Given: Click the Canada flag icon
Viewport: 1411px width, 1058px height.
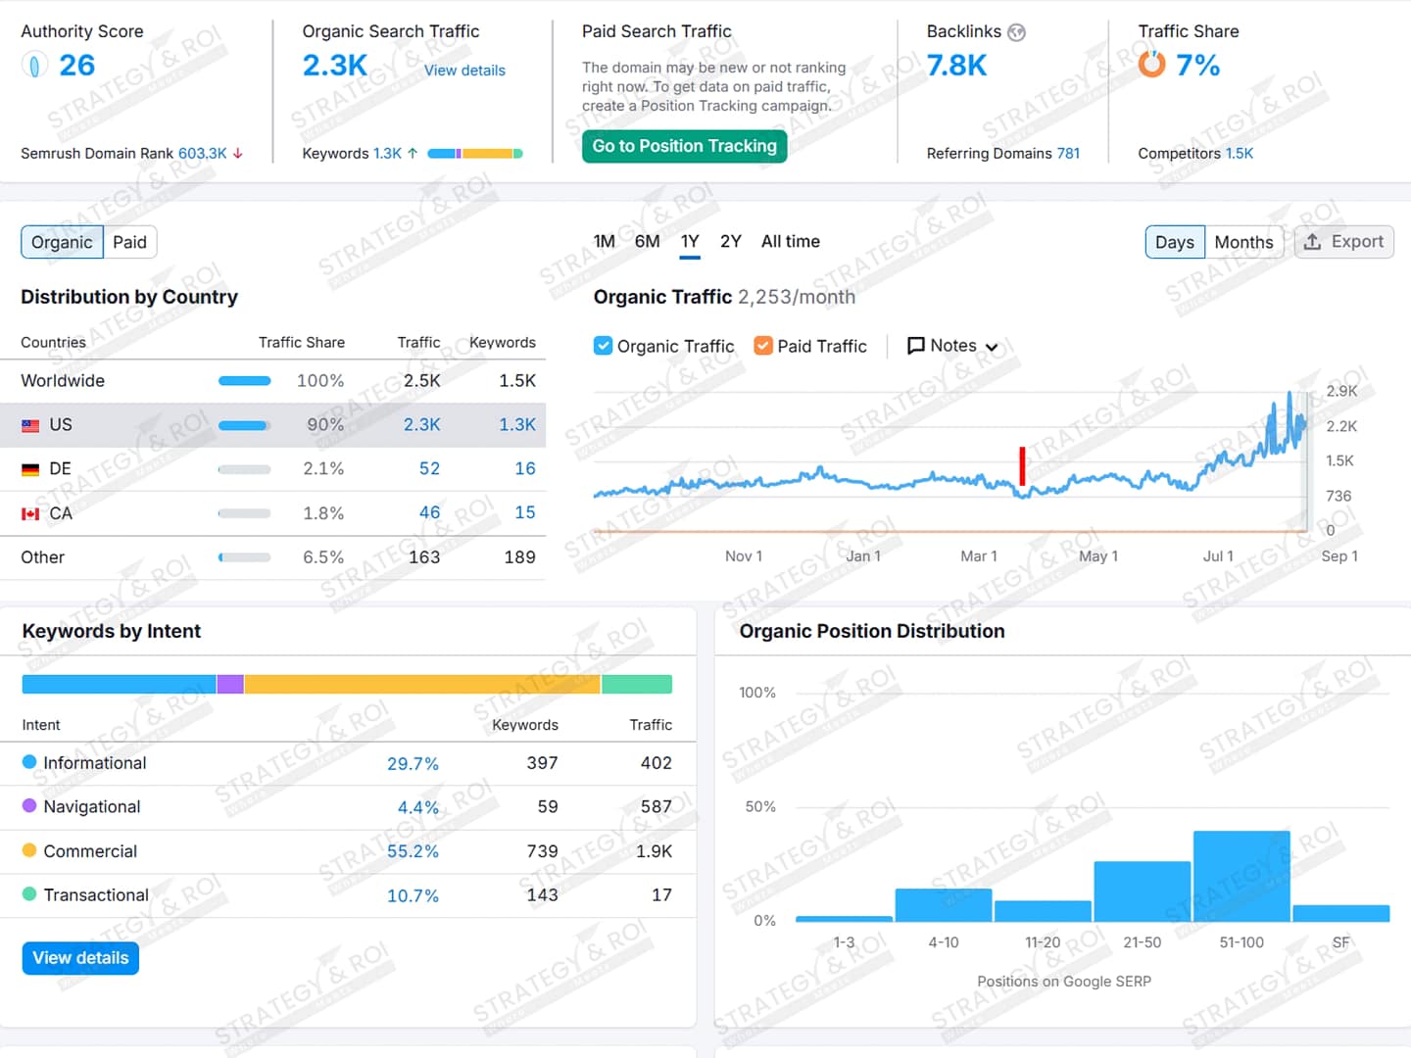Looking at the screenshot, I should click(x=30, y=513).
